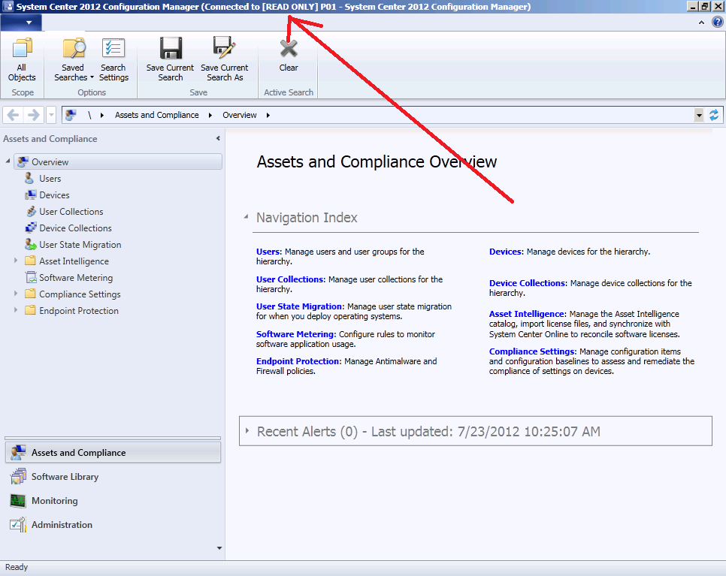The height and width of the screenshot is (576, 726).
Task: Switch to Monitoring workspace
Action: tap(113, 501)
